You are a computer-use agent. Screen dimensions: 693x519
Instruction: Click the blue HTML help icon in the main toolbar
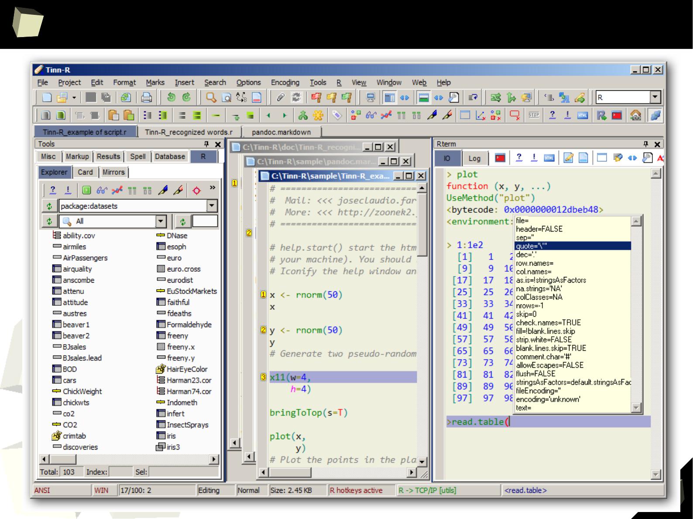coord(582,116)
